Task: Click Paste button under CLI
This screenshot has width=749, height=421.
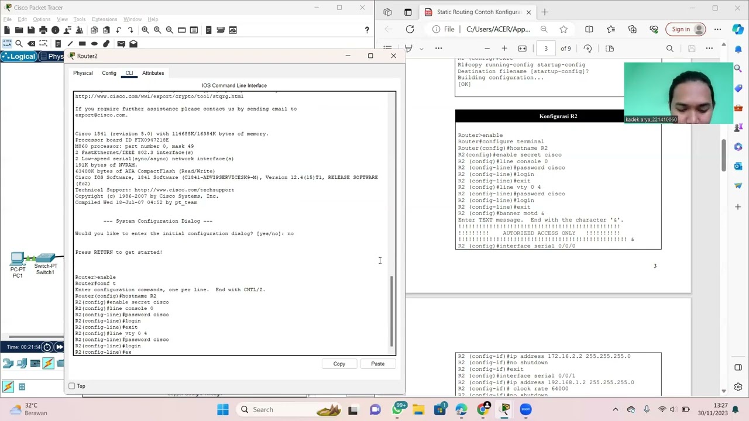Action: click(x=377, y=364)
